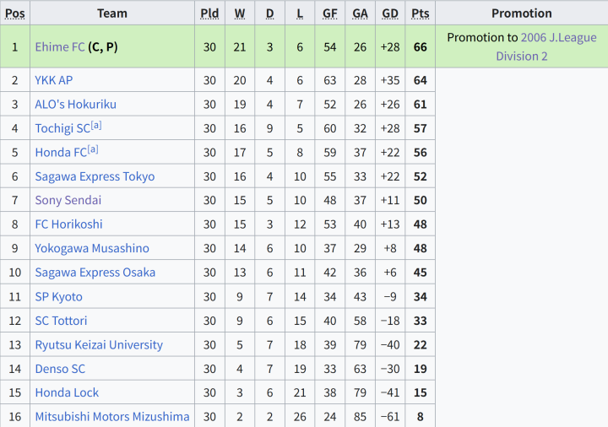Visit the Sagawa Express Tokyo page
Screen dimensions: 608x427
point(95,176)
